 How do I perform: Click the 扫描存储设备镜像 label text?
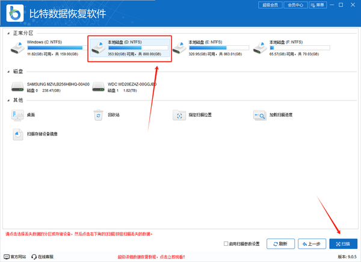point(42,134)
